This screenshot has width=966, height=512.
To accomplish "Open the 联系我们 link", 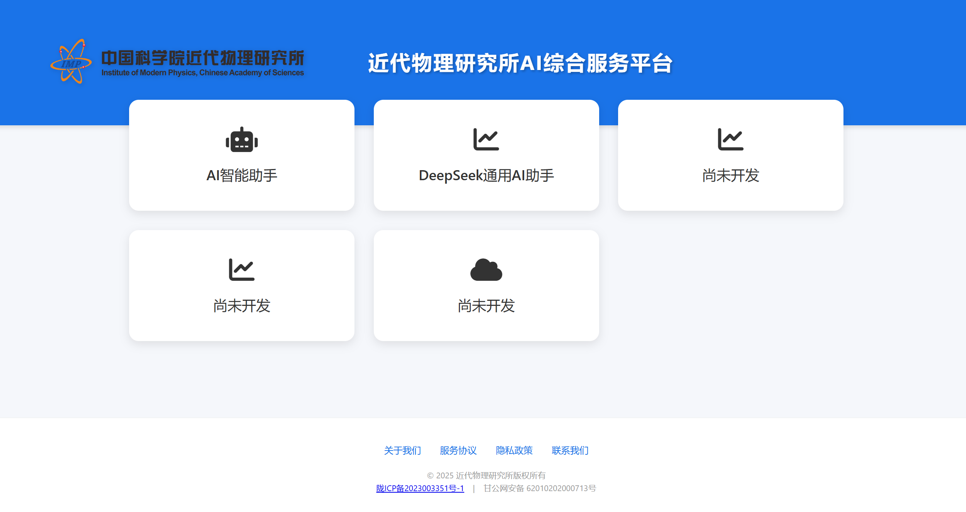I will point(570,451).
